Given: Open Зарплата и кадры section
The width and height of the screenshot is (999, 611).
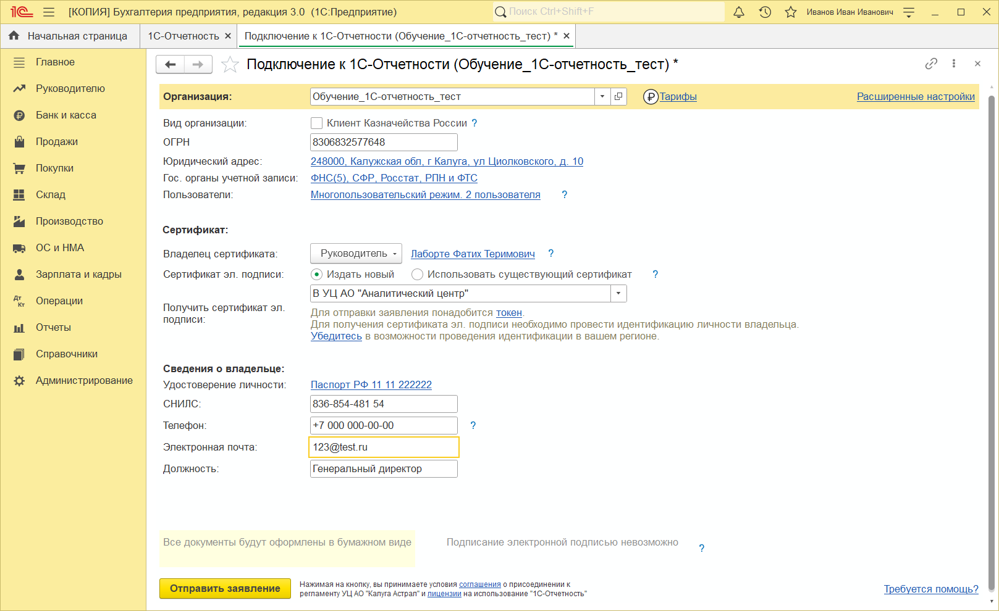Looking at the screenshot, I should (73, 274).
